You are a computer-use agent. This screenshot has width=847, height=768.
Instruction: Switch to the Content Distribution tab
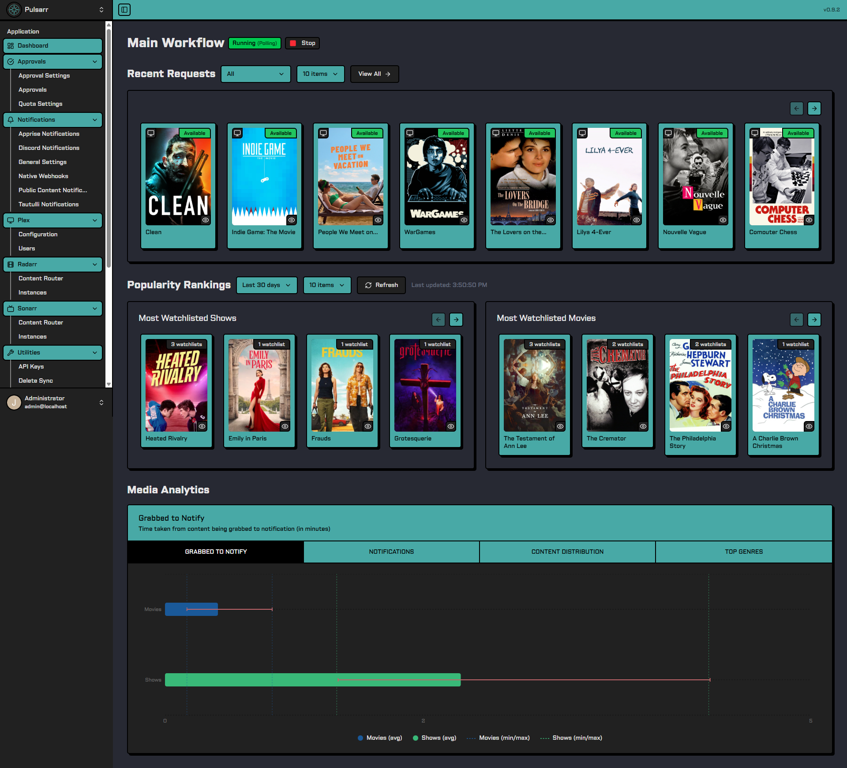[x=567, y=552]
